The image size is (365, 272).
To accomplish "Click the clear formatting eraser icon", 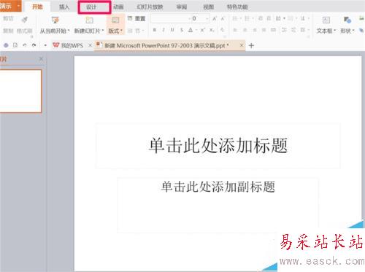I will 222,30.
